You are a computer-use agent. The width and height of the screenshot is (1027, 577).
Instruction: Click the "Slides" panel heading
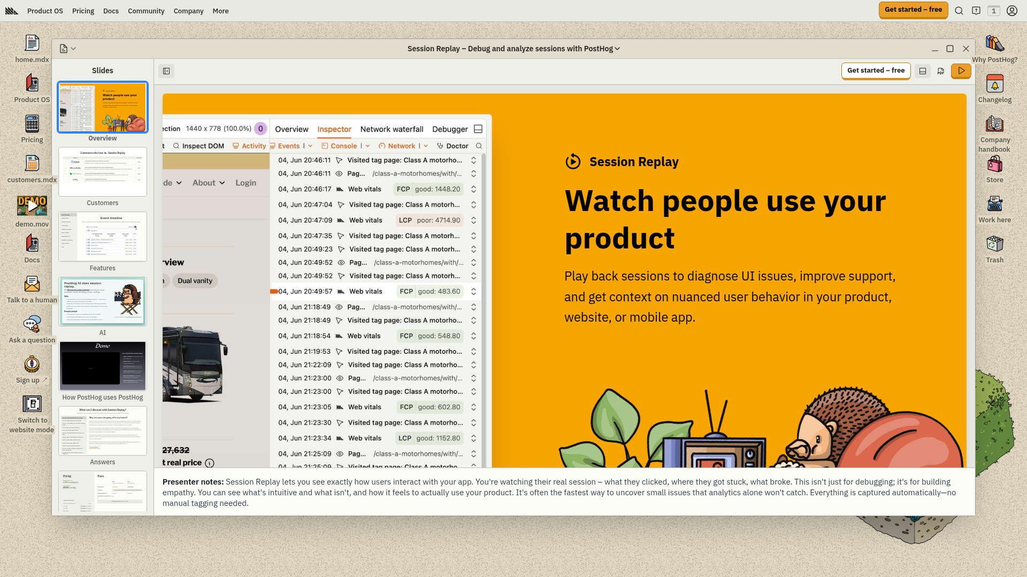coord(103,71)
